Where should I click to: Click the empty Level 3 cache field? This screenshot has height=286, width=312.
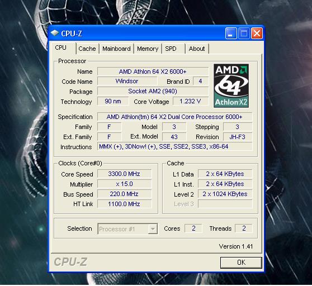(x=225, y=204)
